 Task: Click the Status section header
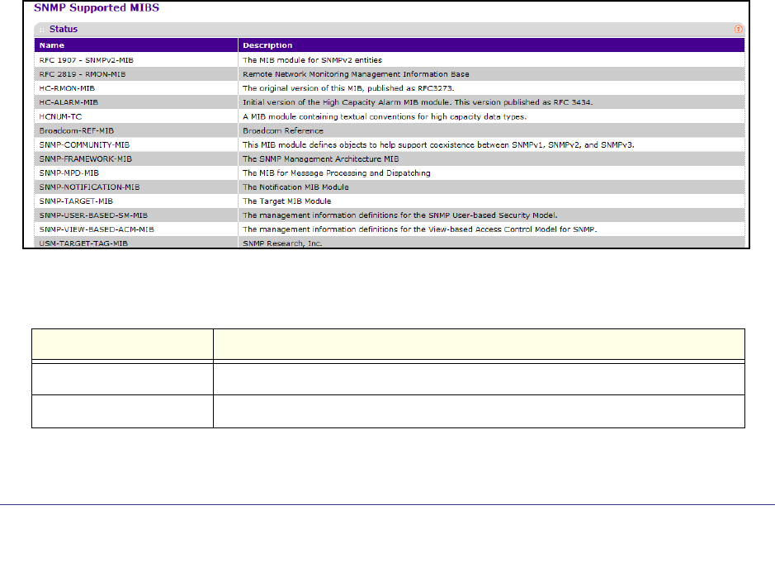[390, 29]
